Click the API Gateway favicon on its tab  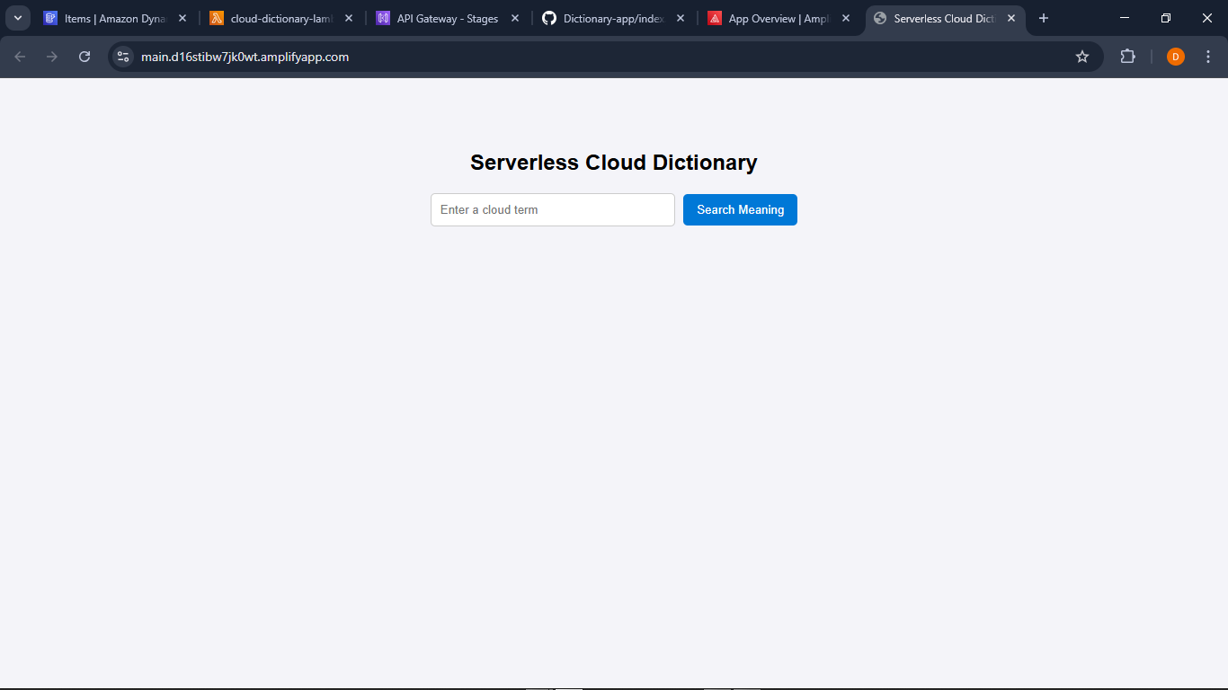382,18
